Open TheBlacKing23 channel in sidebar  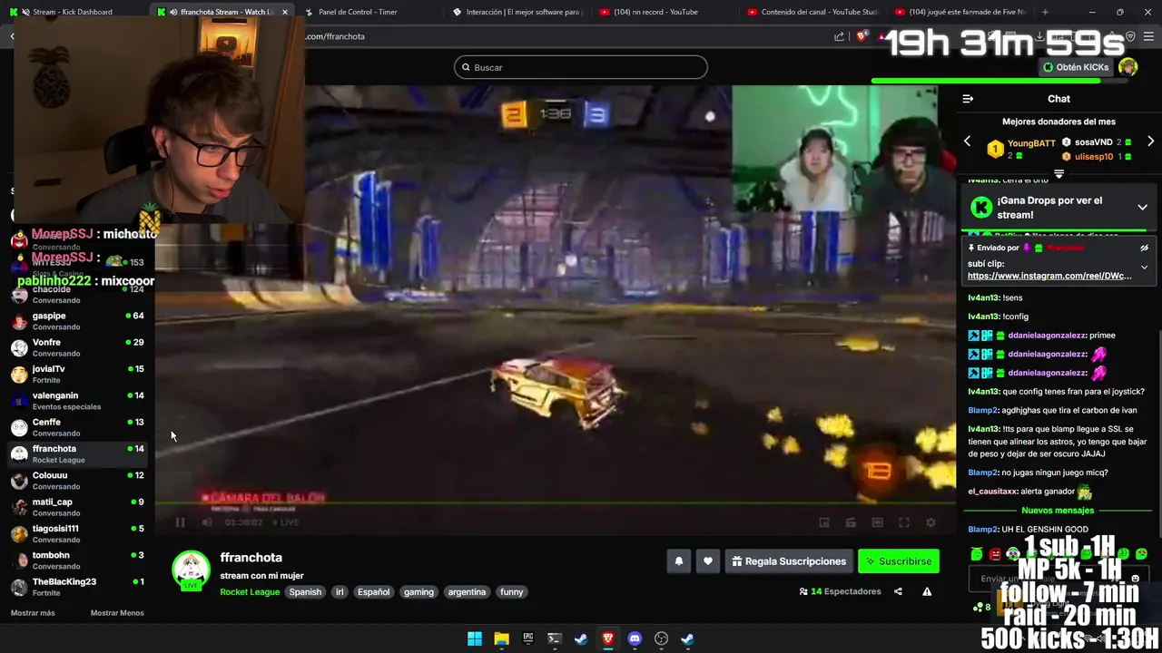77,587
